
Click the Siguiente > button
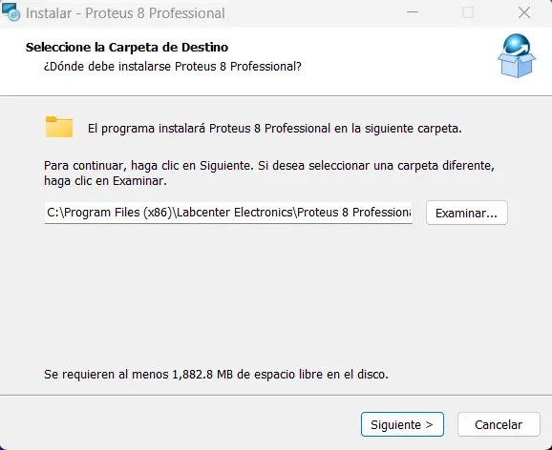pyautogui.click(x=402, y=424)
